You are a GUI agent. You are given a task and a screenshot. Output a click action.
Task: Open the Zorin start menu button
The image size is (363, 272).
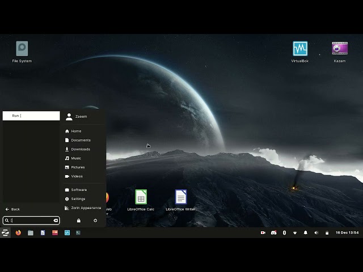point(5,233)
